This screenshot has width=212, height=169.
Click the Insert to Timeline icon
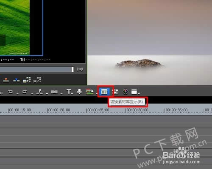point(6,80)
